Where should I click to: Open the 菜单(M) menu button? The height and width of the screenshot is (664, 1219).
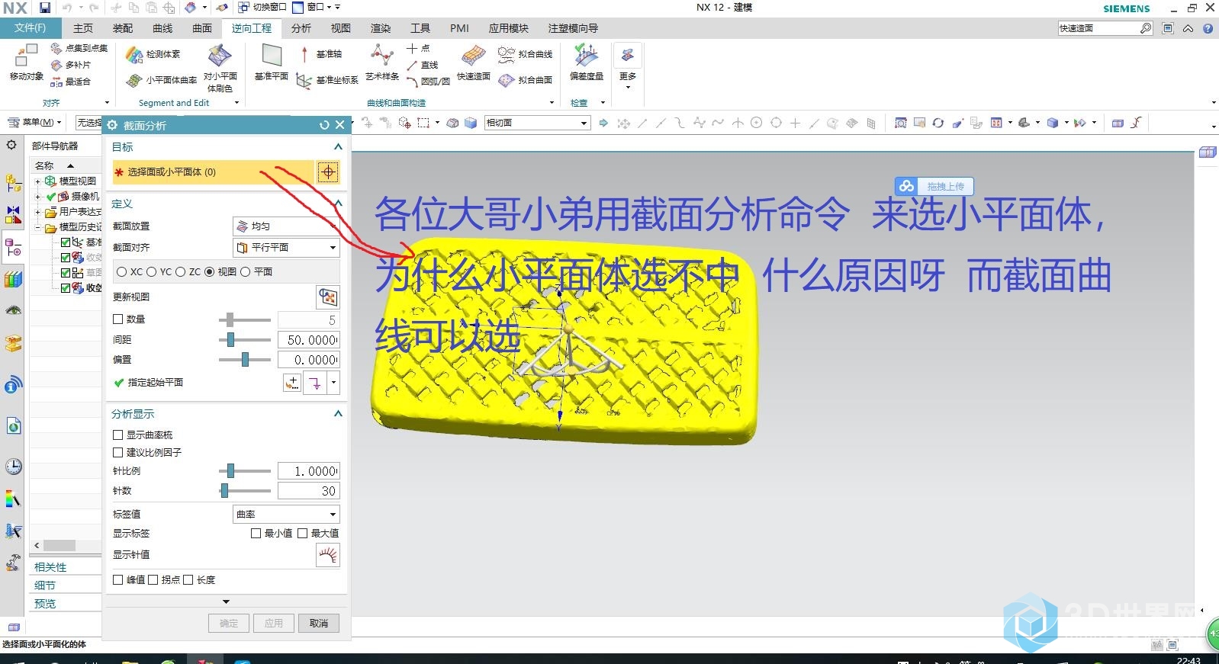click(x=36, y=122)
